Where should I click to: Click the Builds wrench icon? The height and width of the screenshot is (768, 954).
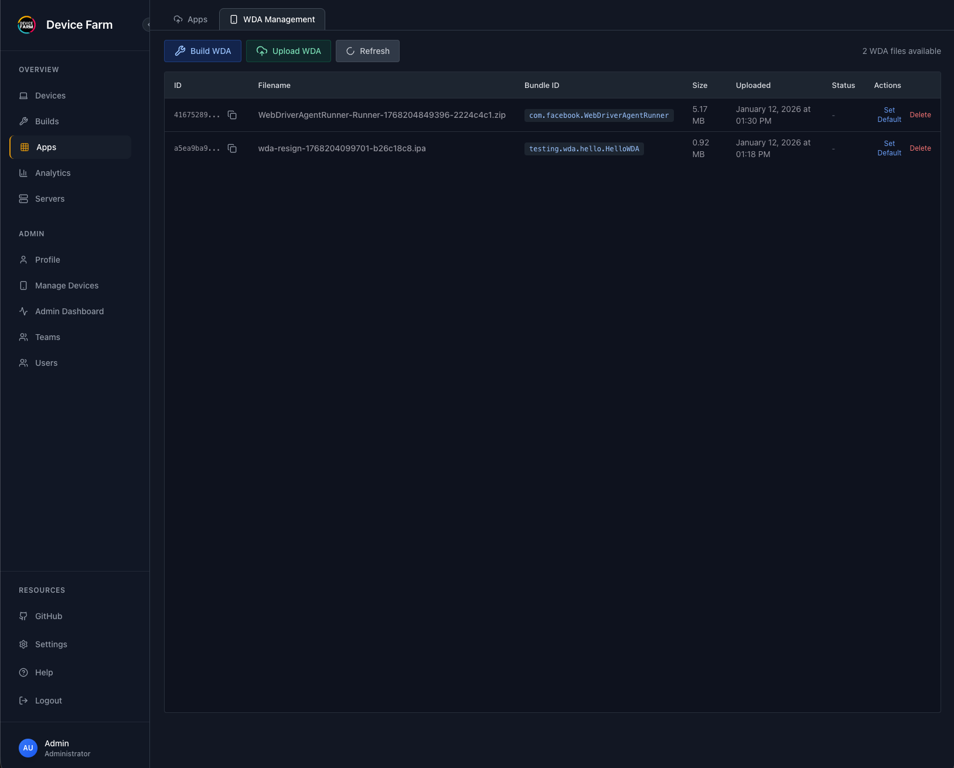pyautogui.click(x=23, y=121)
